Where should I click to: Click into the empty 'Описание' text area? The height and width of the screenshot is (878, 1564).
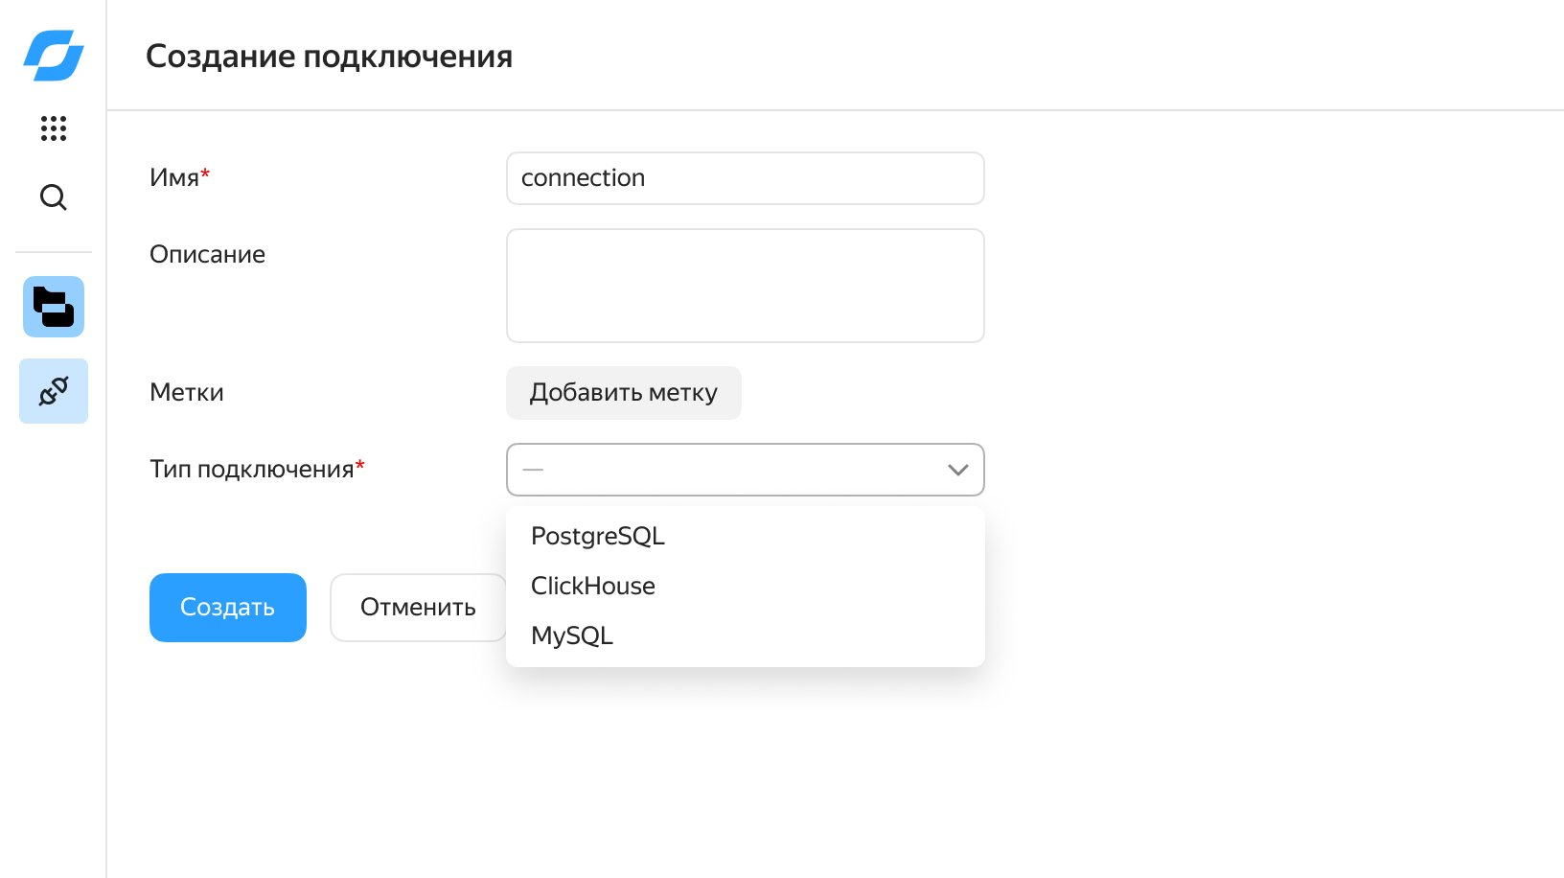point(745,286)
